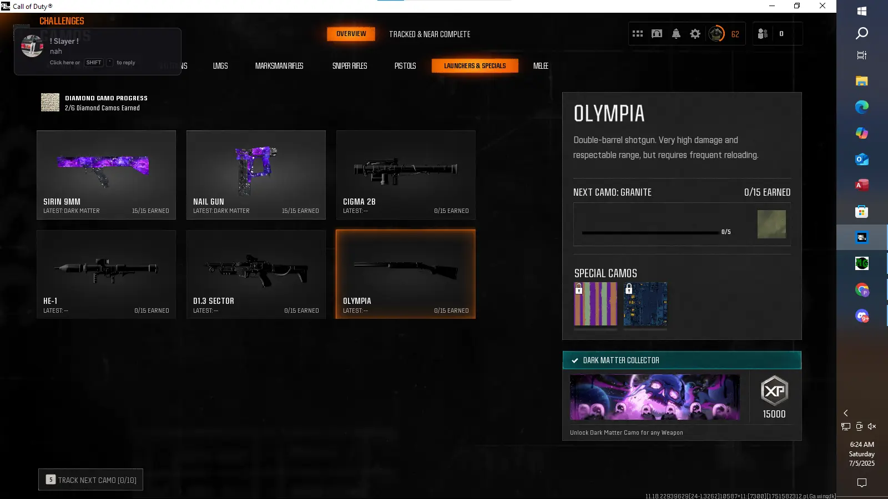Click the XP 15000 reward icon
The height and width of the screenshot is (499, 888).
tap(774, 391)
